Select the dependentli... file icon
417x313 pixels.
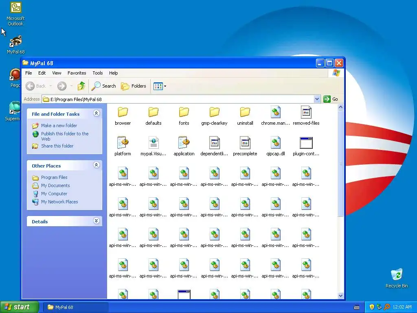tap(214, 143)
